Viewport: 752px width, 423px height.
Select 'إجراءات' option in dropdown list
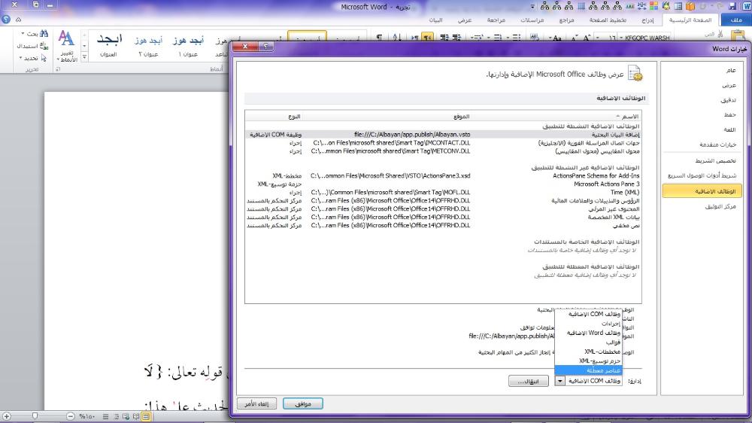pyautogui.click(x=589, y=324)
